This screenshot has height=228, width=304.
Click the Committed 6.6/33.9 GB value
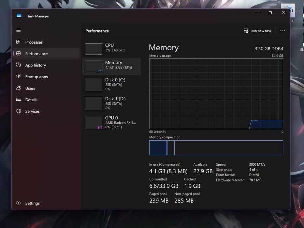click(164, 186)
